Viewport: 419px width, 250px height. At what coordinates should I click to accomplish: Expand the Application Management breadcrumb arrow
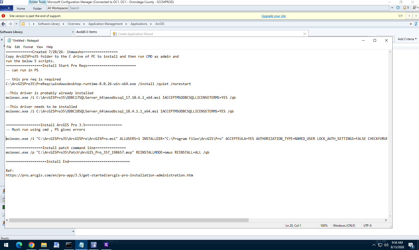coord(126,24)
